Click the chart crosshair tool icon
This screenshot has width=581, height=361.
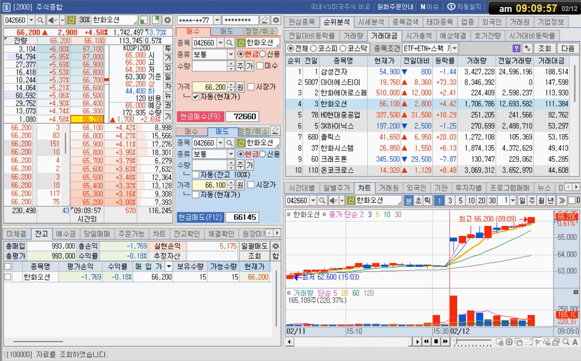538,342
